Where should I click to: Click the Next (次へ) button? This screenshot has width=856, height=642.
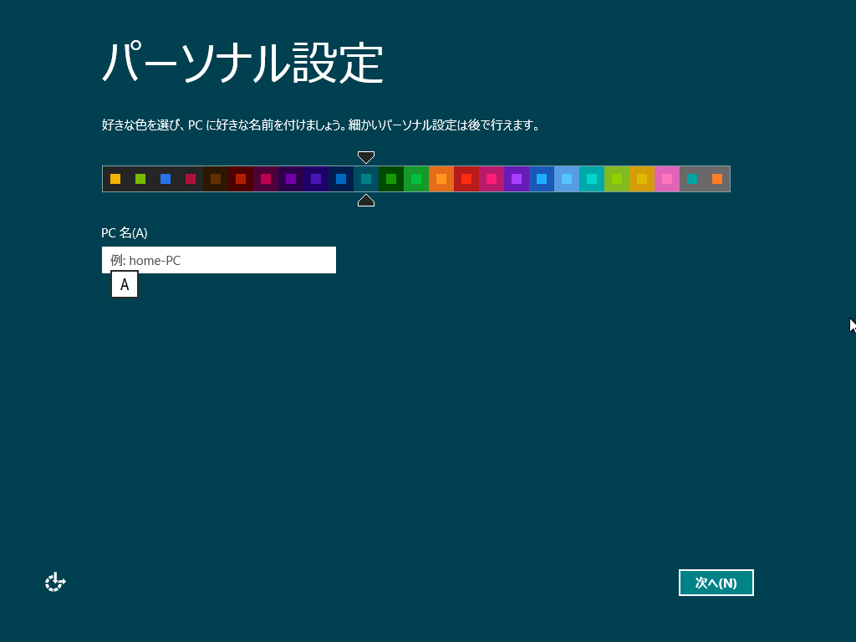[716, 583]
